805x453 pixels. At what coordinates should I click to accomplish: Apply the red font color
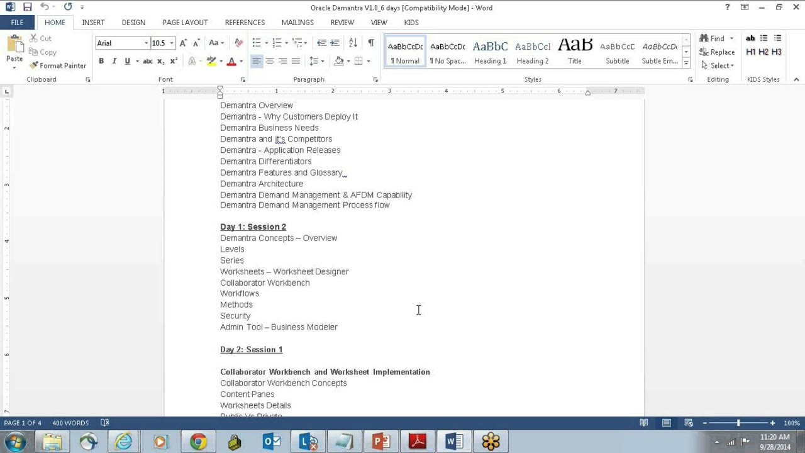[x=231, y=61]
